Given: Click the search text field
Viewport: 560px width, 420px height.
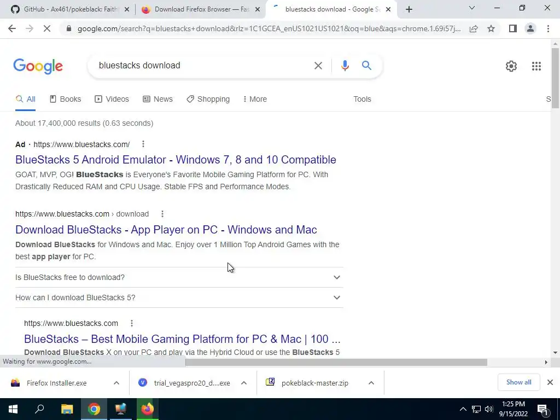Looking at the screenshot, I should pyautogui.click(x=202, y=66).
